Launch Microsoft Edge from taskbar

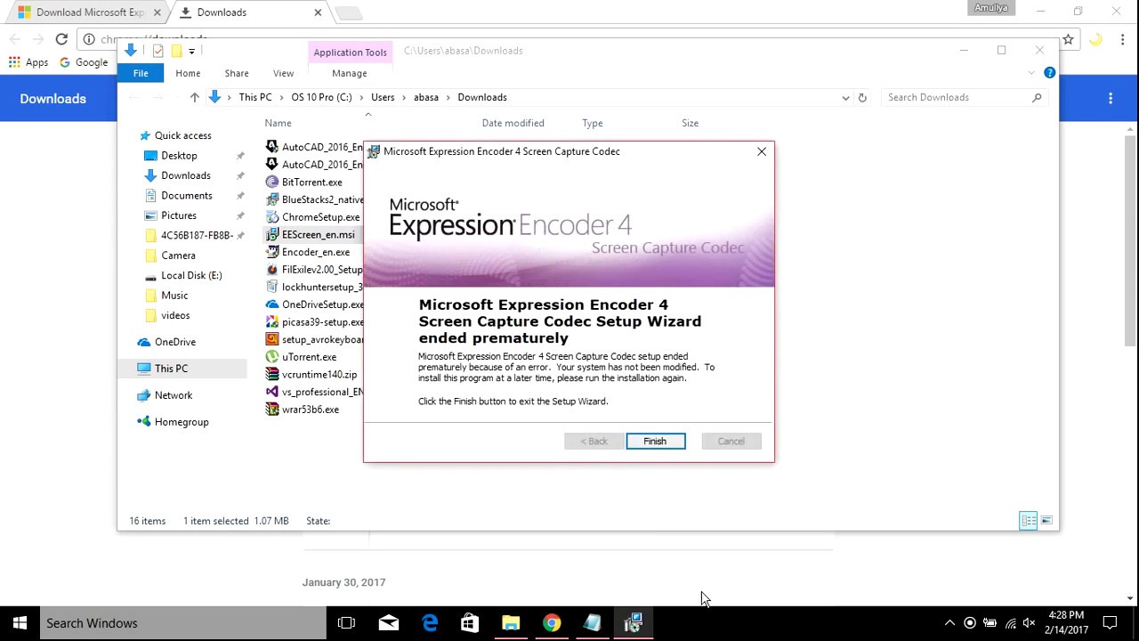click(x=430, y=623)
